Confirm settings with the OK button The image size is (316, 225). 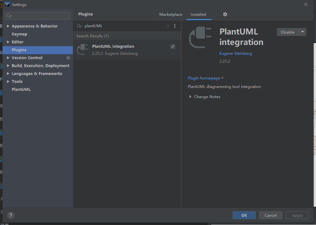pyautogui.click(x=244, y=215)
